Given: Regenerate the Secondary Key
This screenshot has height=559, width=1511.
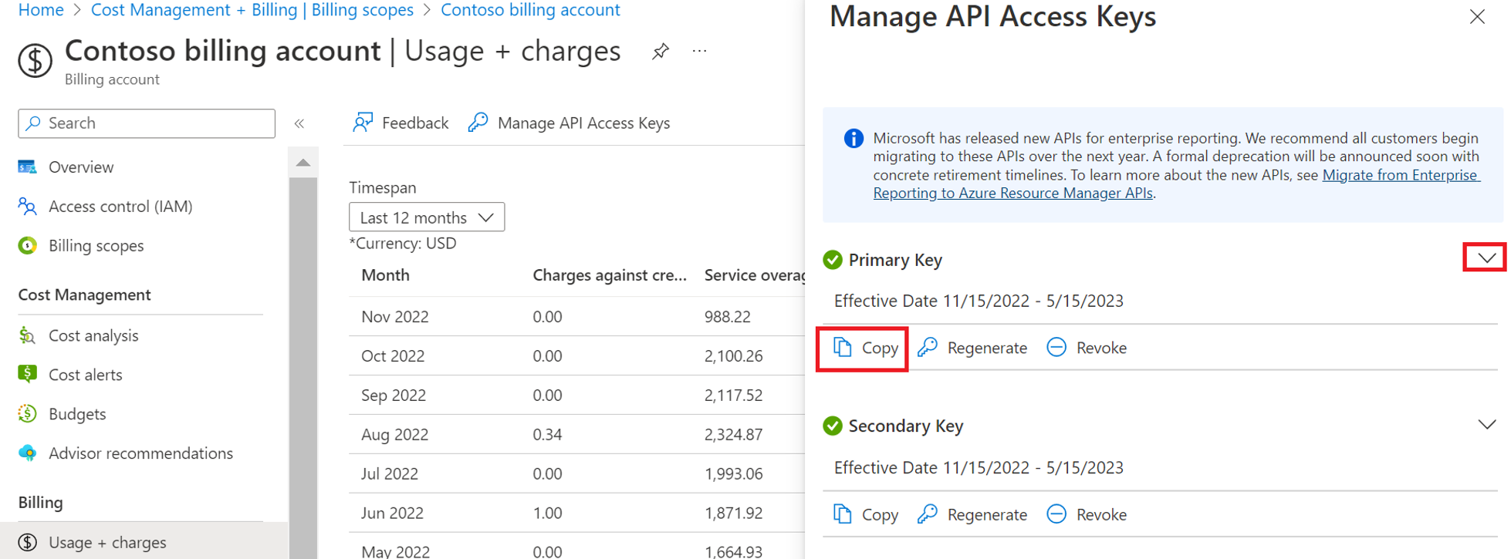Looking at the screenshot, I should 972,515.
